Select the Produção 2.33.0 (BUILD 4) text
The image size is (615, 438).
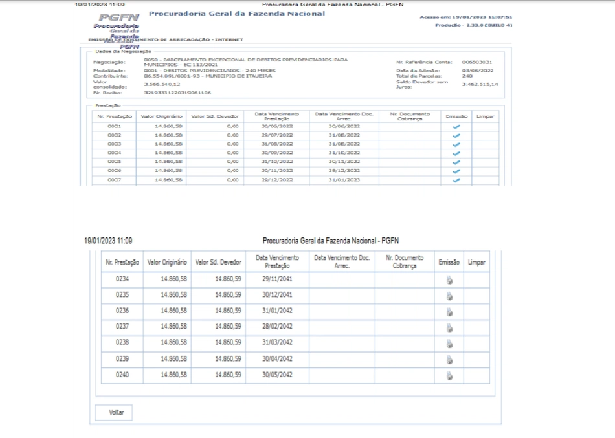point(473,25)
